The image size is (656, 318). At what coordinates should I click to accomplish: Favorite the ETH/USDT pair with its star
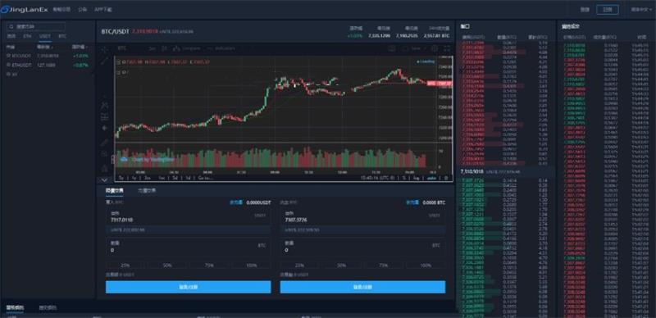click(8, 65)
